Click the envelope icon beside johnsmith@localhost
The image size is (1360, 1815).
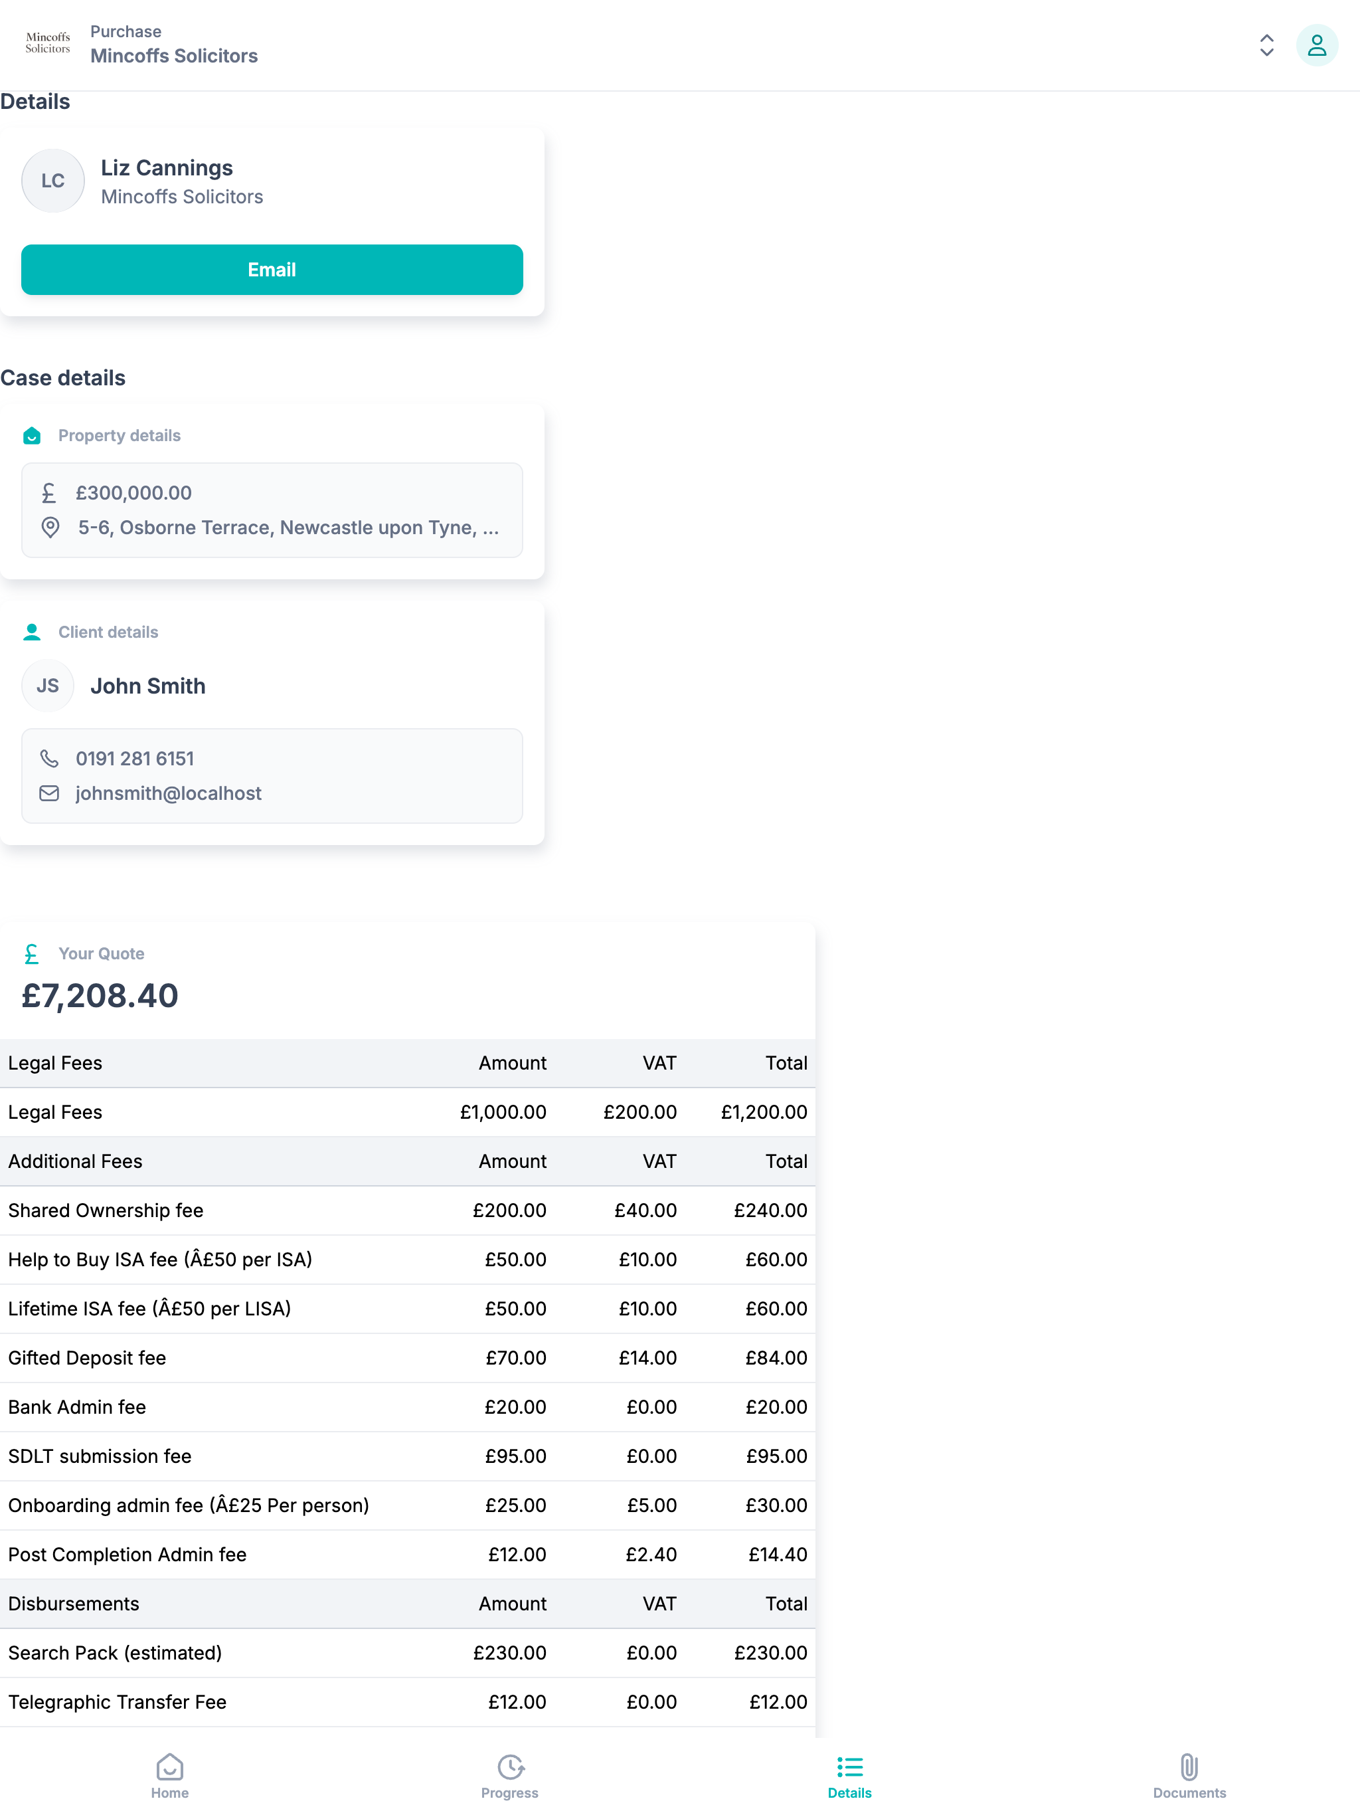coord(49,793)
